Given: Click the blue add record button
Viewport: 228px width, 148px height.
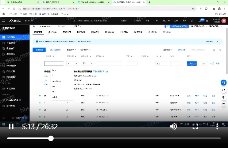Looking at the screenshot, I should tap(39, 50).
